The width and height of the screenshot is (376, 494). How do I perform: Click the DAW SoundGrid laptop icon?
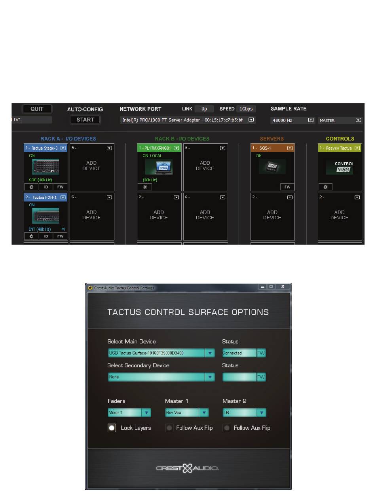tap(160, 167)
